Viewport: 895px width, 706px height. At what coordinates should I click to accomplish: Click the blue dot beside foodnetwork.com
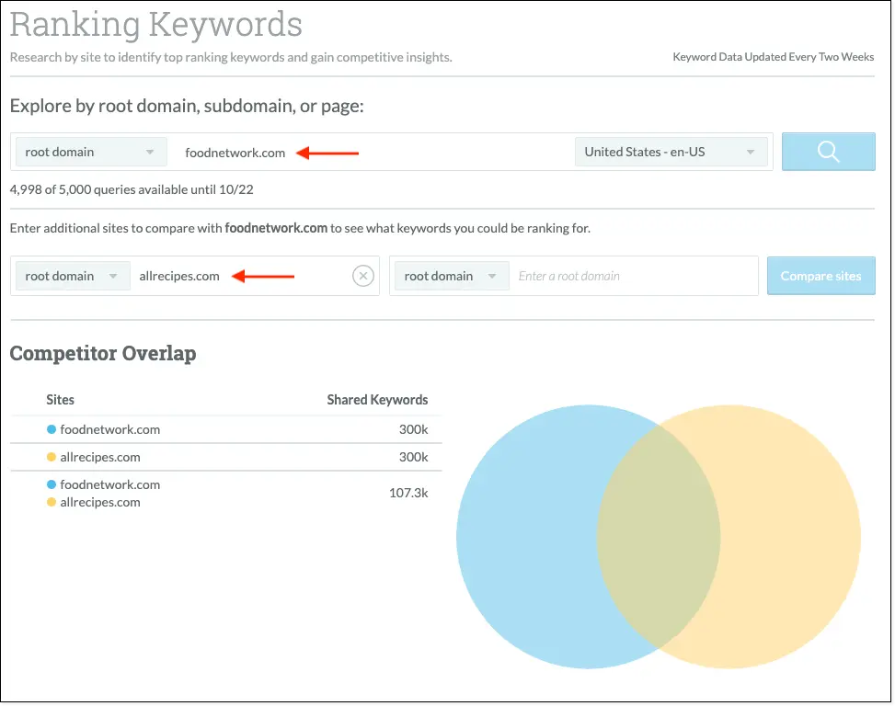(52, 428)
